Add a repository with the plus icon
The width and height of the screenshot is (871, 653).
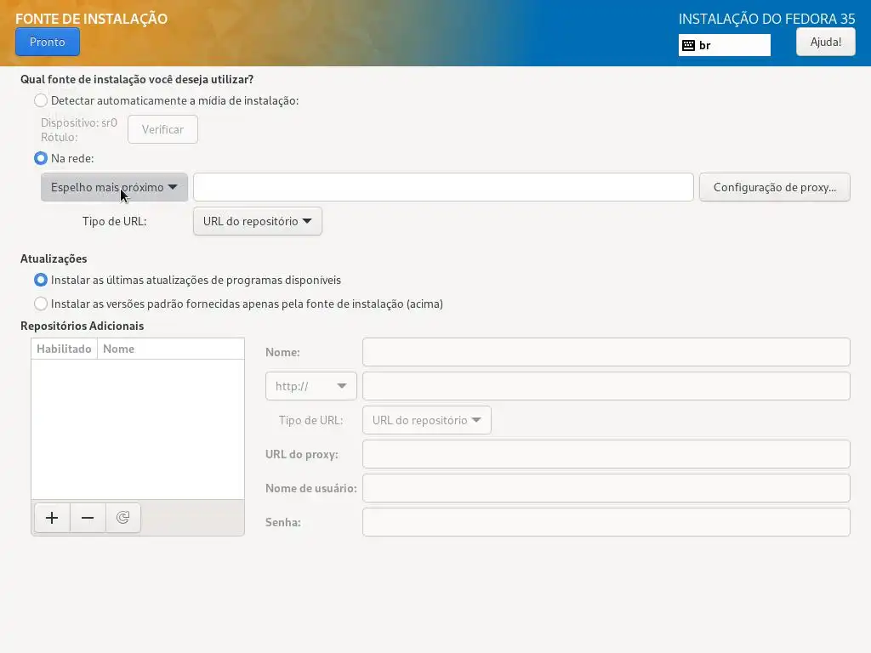52,518
